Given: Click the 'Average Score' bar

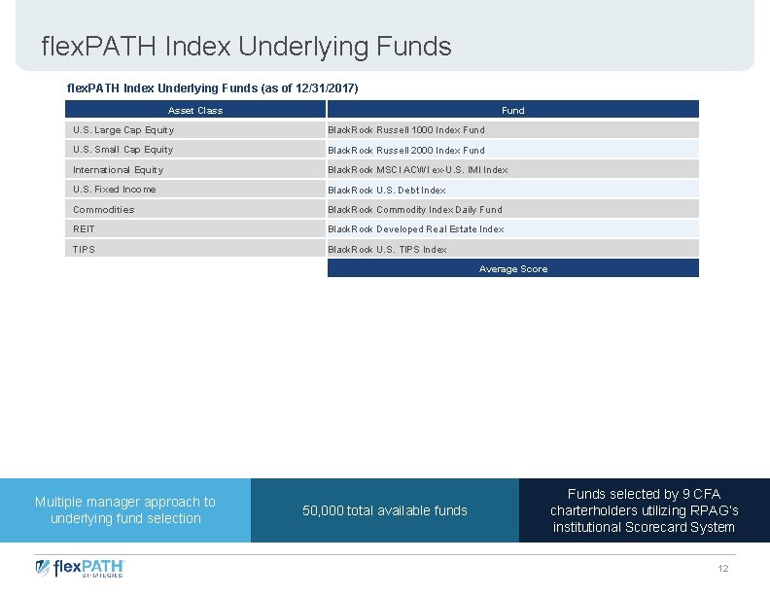Looking at the screenshot, I should point(513,268).
